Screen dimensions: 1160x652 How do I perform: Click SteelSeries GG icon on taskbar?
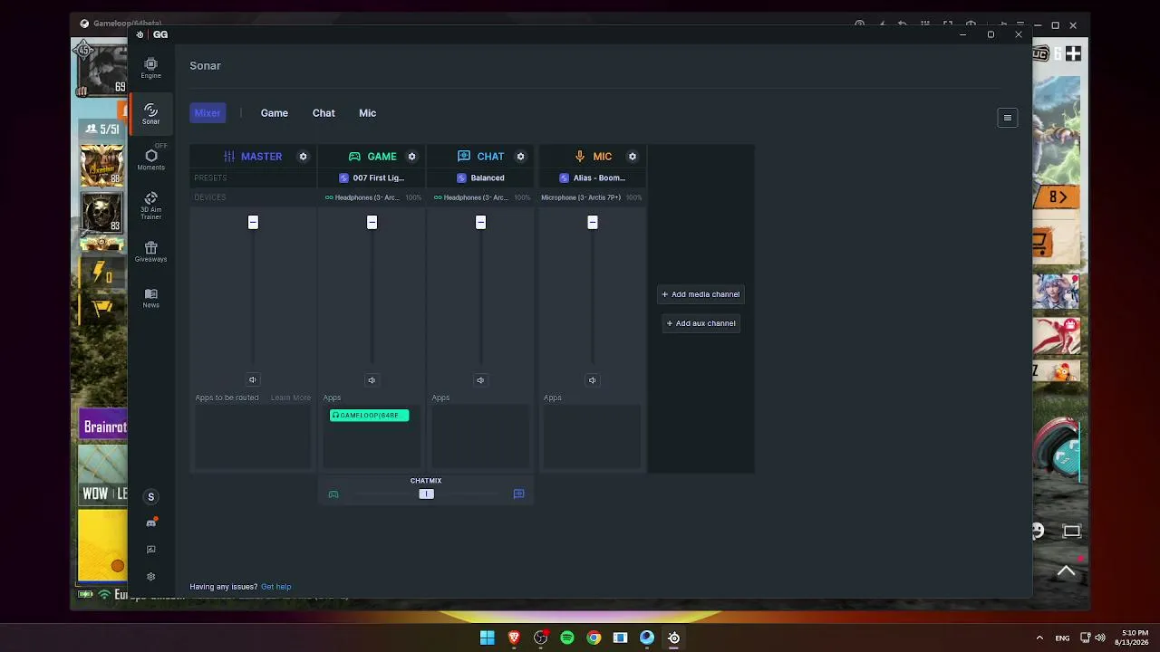(x=673, y=638)
